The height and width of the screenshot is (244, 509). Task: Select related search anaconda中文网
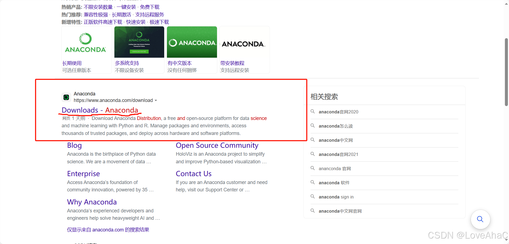point(336,140)
